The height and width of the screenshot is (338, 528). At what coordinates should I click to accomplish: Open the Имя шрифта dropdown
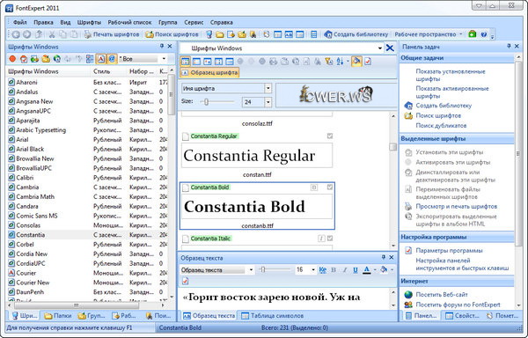pyautogui.click(x=268, y=89)
